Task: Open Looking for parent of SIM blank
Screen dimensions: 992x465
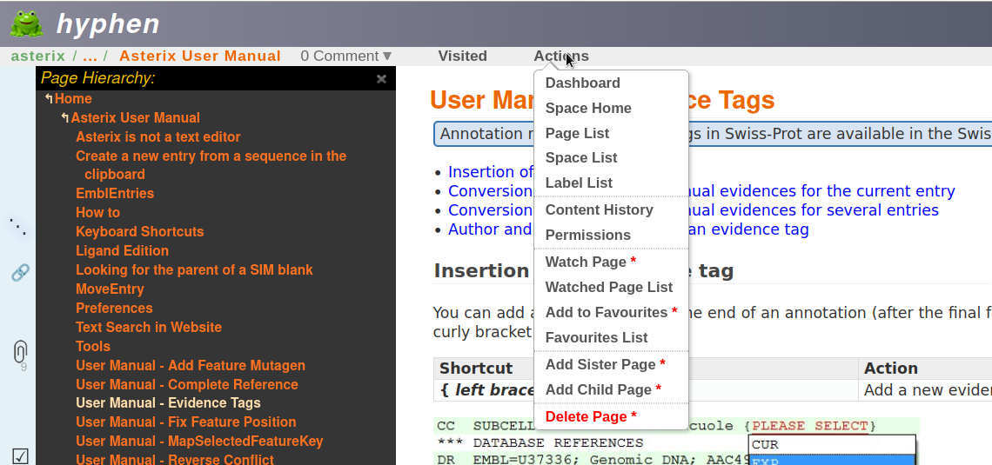Action: click(x=194, y=269)
